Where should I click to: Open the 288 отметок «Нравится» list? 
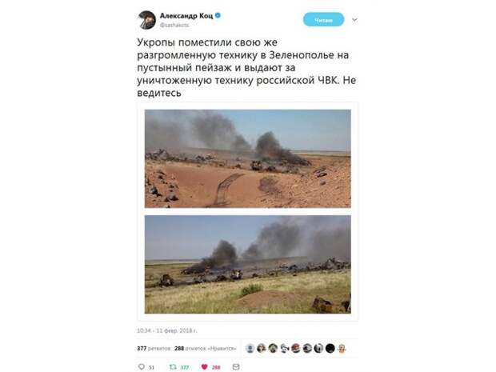[x=206, y=348]
